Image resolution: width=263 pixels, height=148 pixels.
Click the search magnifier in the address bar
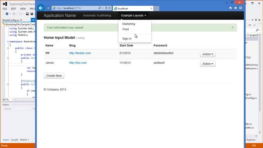(x=99, y=8)
